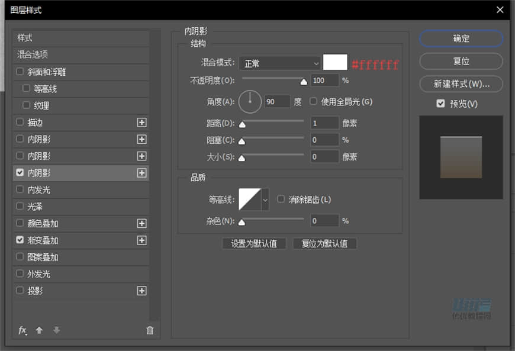Open the 混合模式 dropdown showing 正常
515x351 pixels.
(x=278, y=63)
